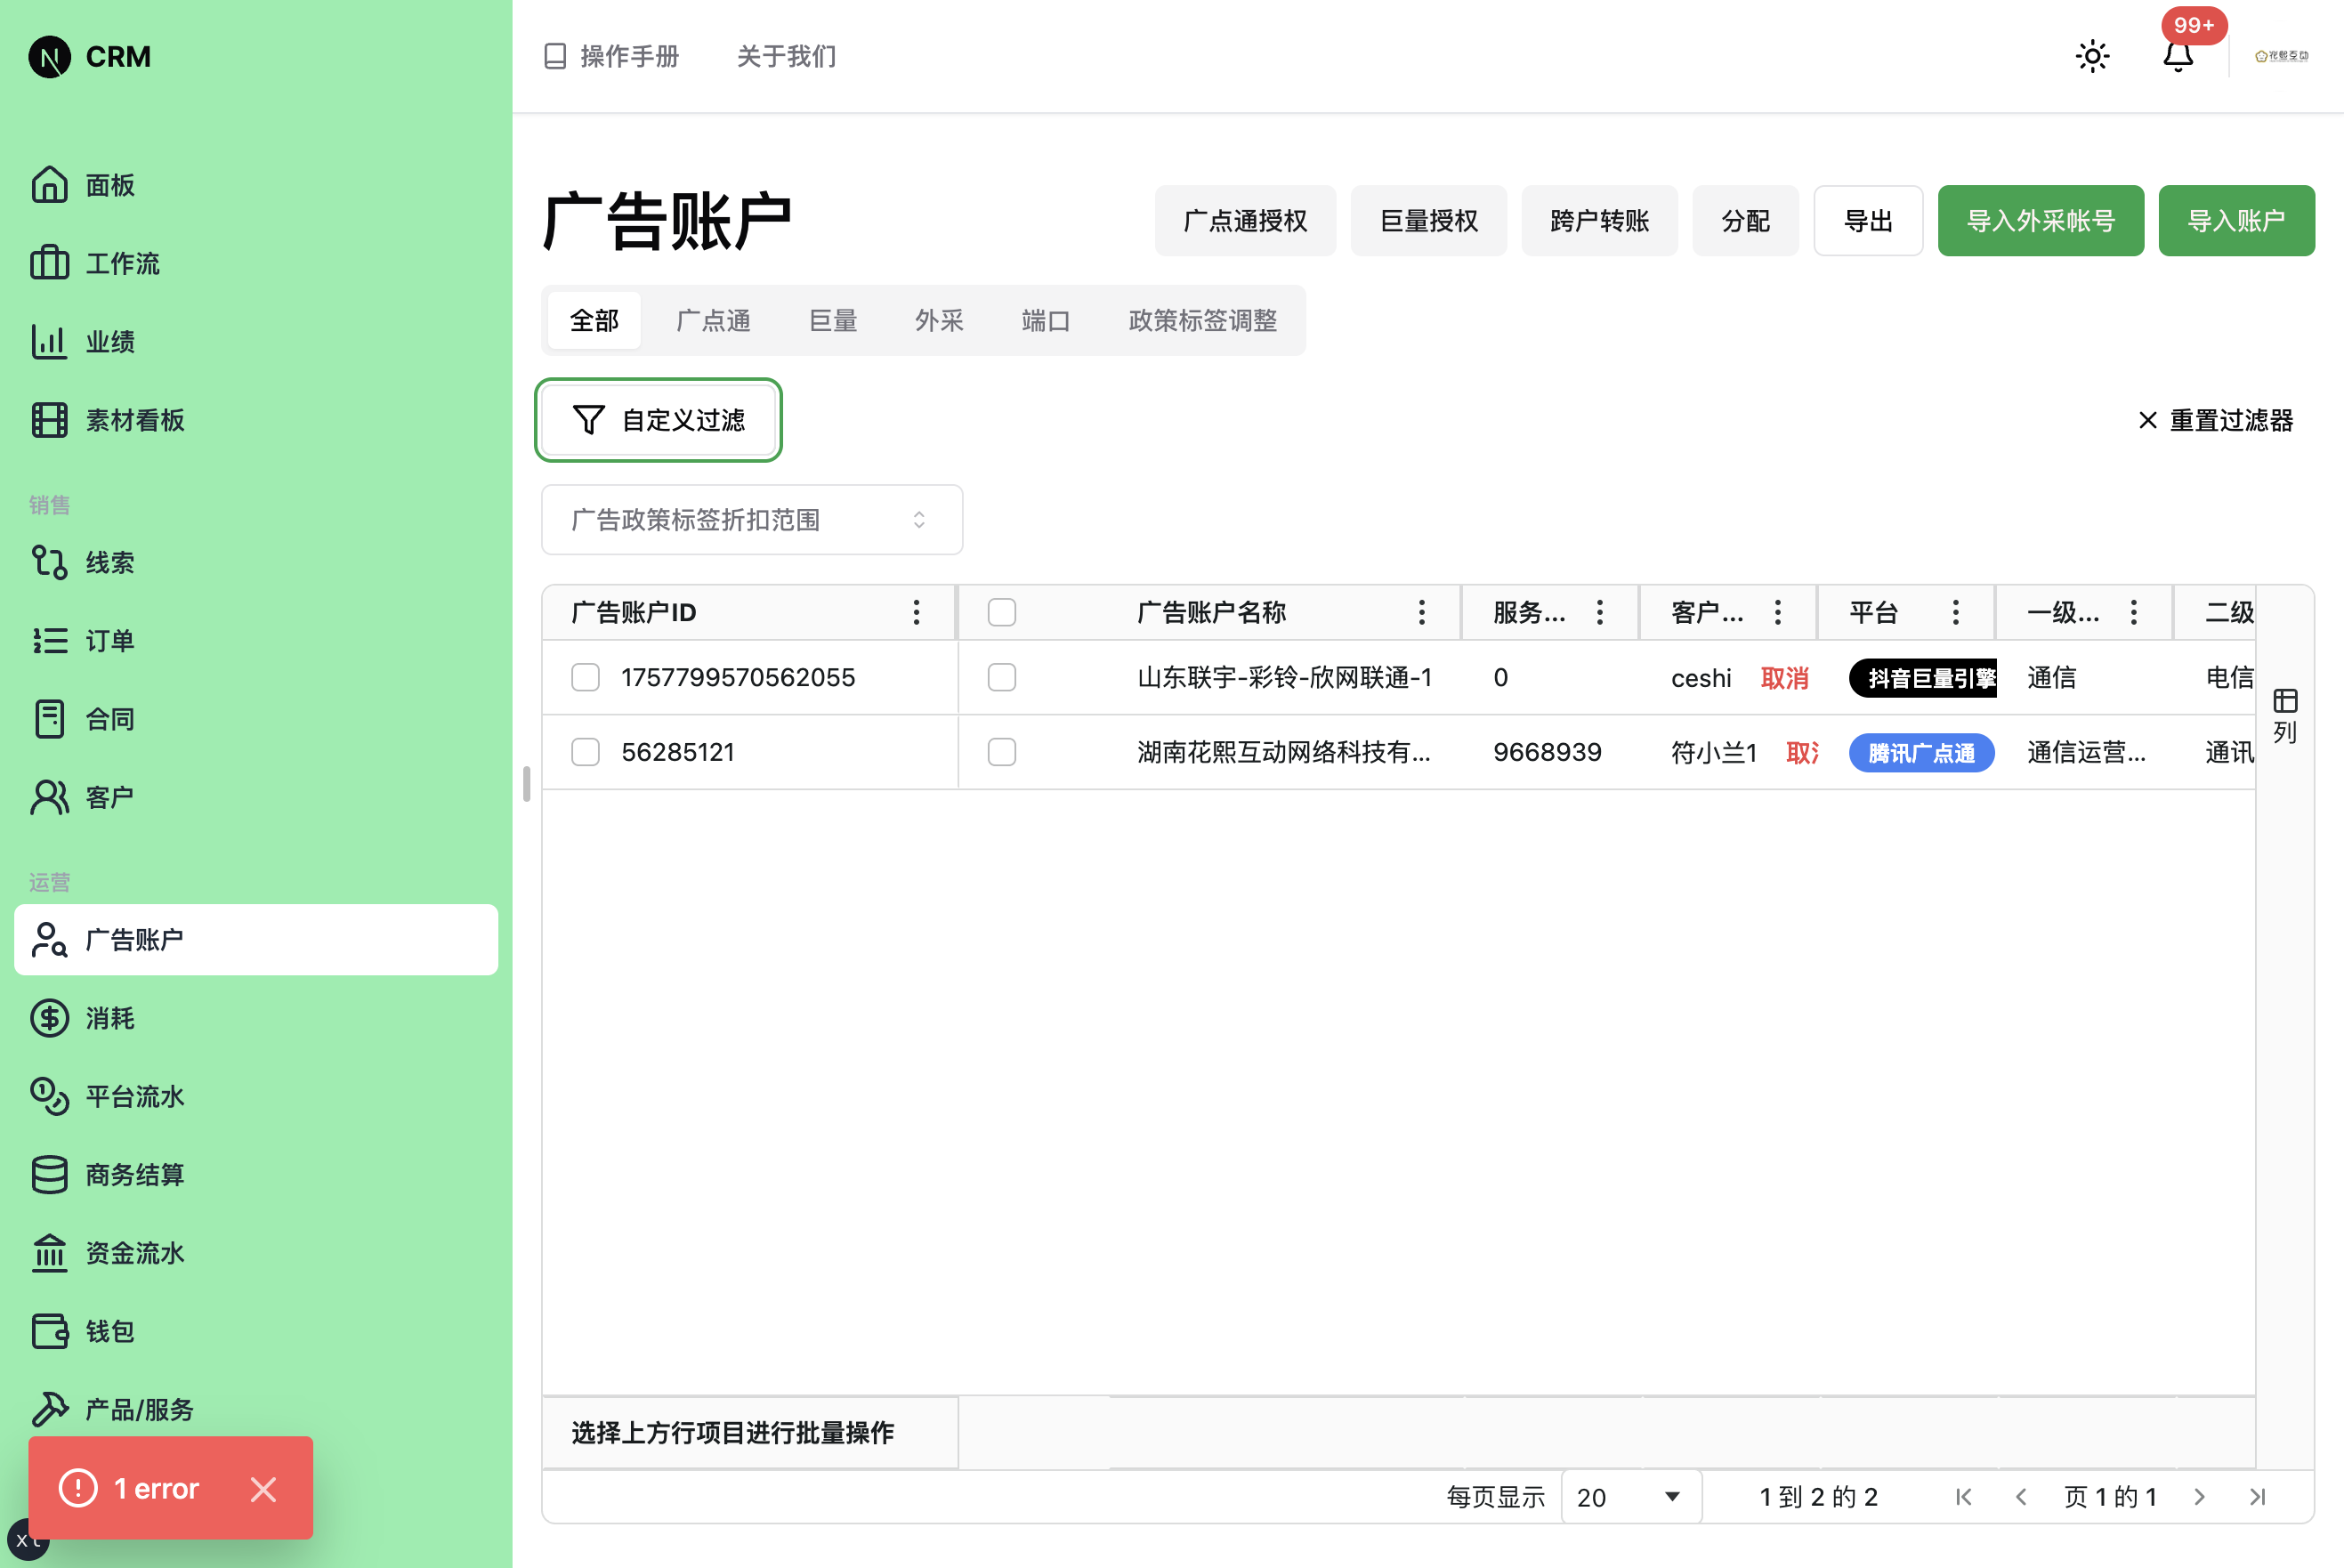Viewport: 2344px width, 1568px height.
Task: Click the green 导入账户 button
Action: click(x=2236, y=220)
